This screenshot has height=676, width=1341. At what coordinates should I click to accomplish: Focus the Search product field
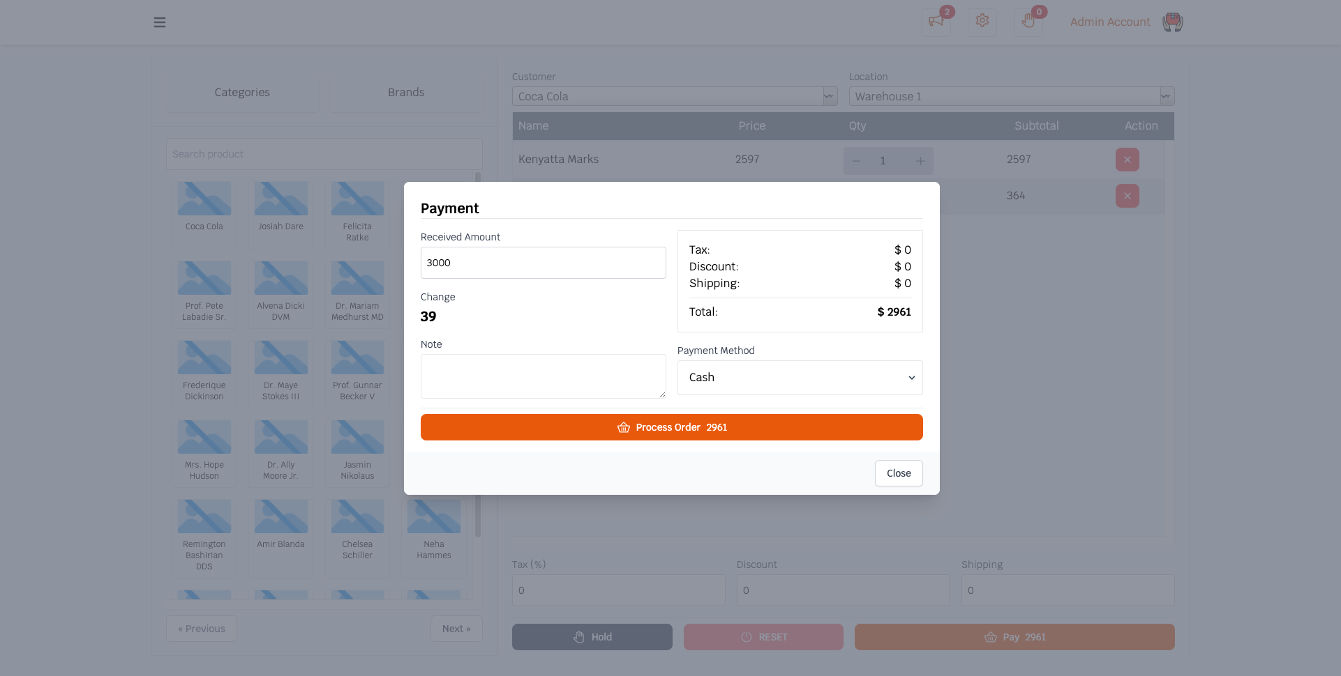[x=324, y=154]
